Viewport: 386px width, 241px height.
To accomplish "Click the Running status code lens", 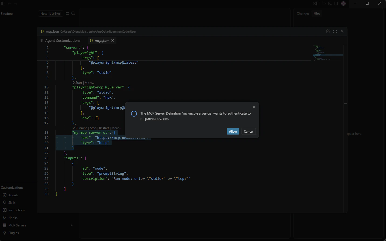I will [80, 128].
